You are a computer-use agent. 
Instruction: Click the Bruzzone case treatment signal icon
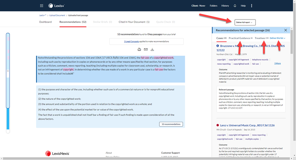point(218,46)
